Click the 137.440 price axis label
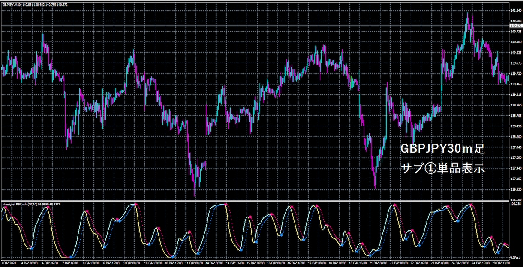Viewport: 523px width, 267px height. [x=516, y=168]
